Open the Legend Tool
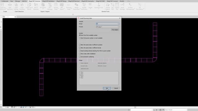Image resolution: width=198 pixels, height=111 pixels. pyautogui.click(x=117, y=6)
